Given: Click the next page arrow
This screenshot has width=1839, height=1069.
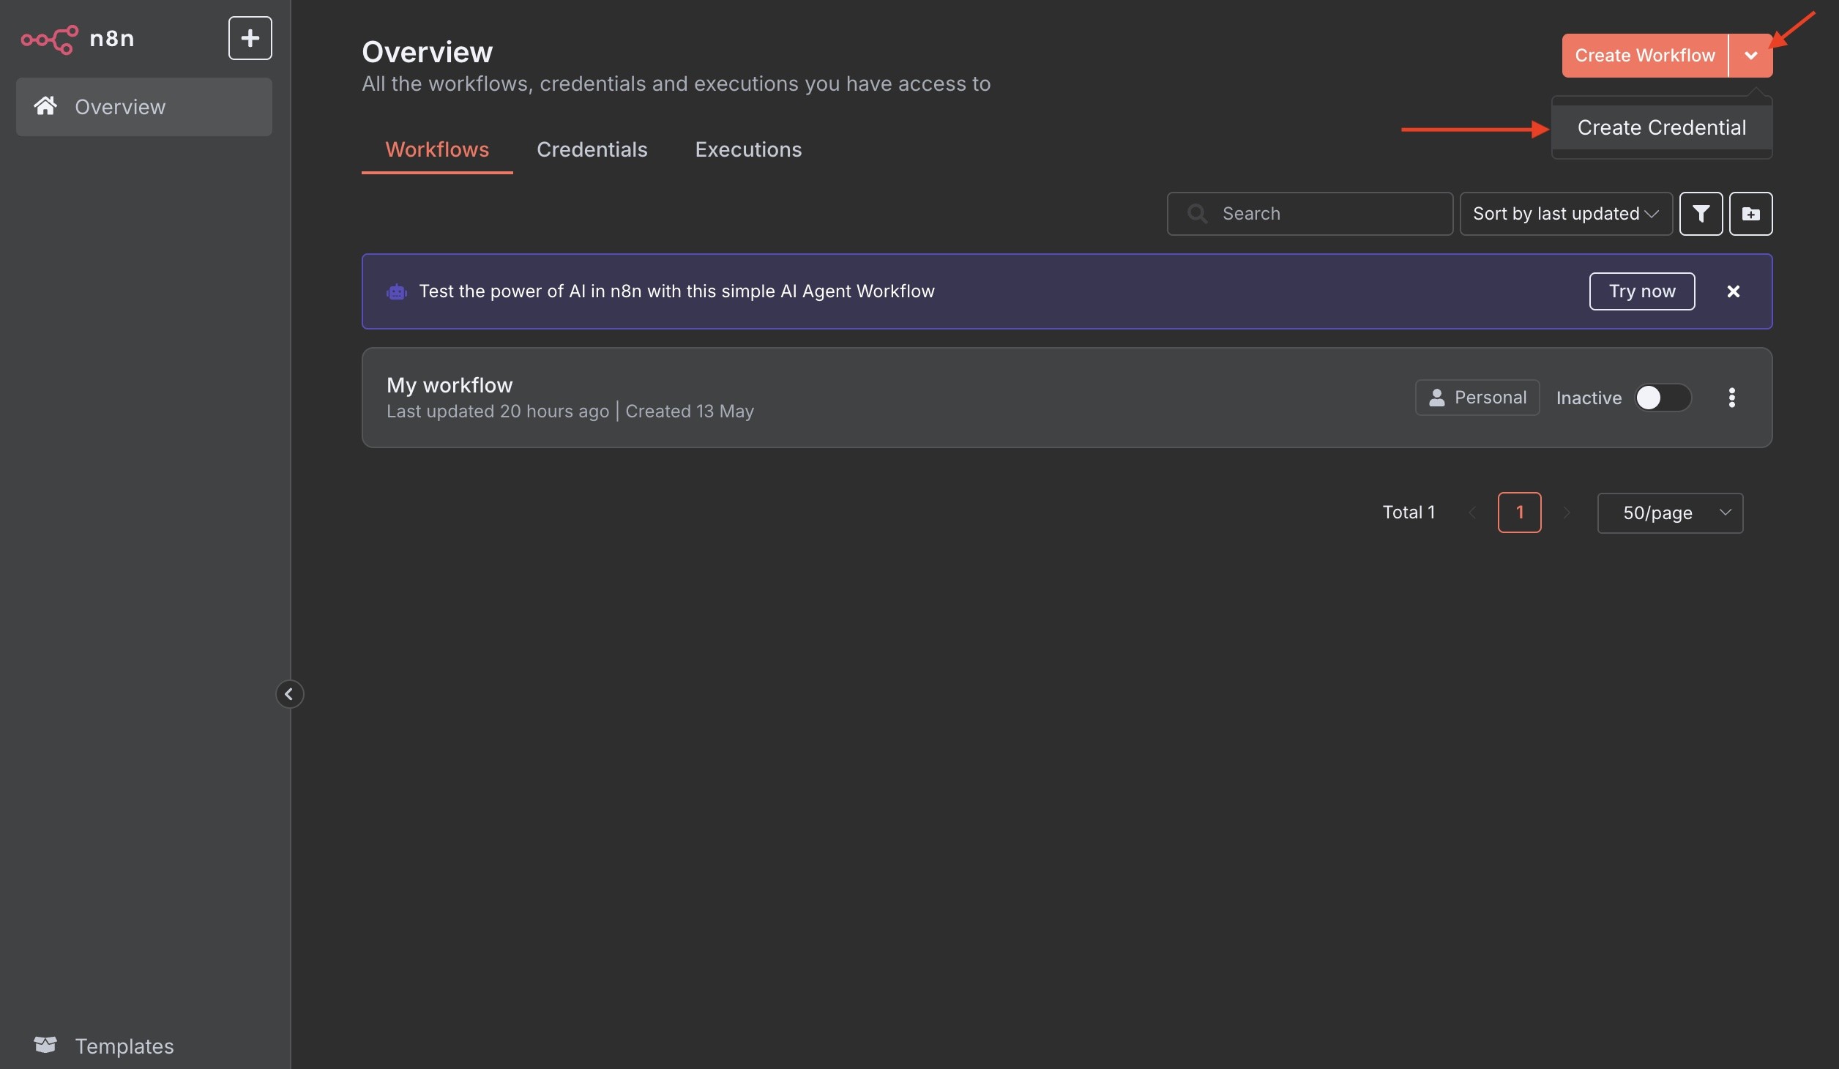Looking at the screenshot, I should pos(1567,513).
